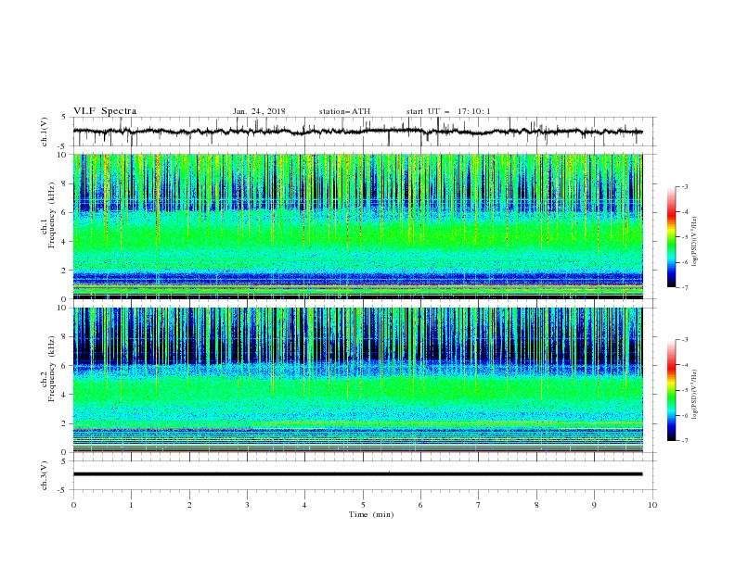This screenshot has height=567, width=735.
Task: Click the "9" tick on the Time axis
Action: (x=594, y=505)
